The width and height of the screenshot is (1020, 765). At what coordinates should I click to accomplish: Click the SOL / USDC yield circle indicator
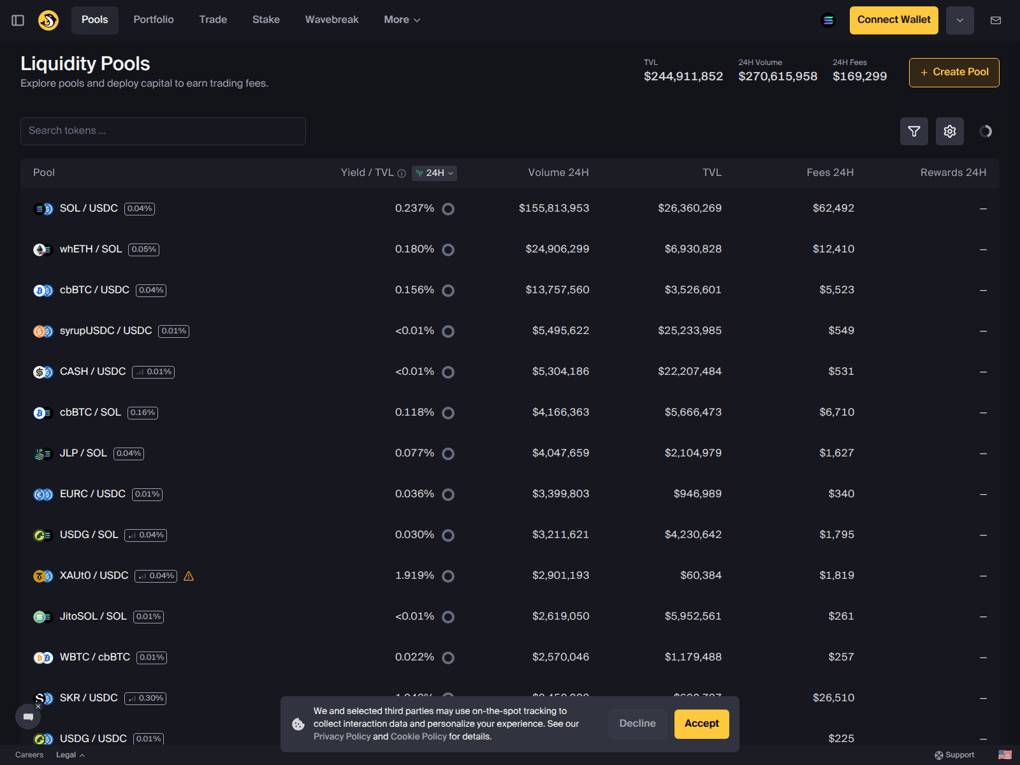click(448, 209)
